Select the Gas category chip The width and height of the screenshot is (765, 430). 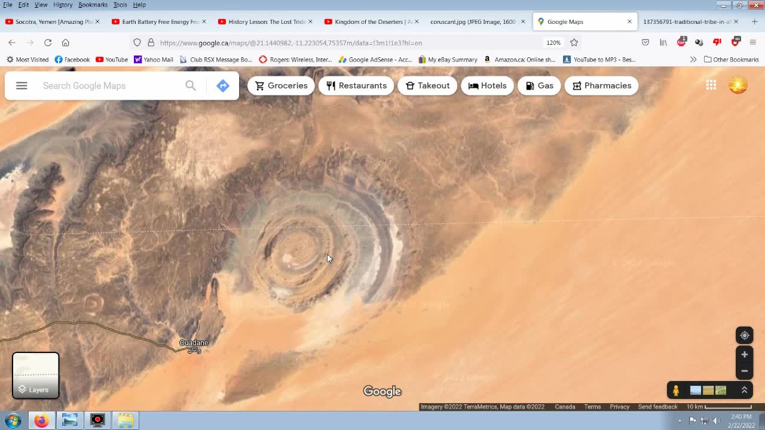click(539, 85)
